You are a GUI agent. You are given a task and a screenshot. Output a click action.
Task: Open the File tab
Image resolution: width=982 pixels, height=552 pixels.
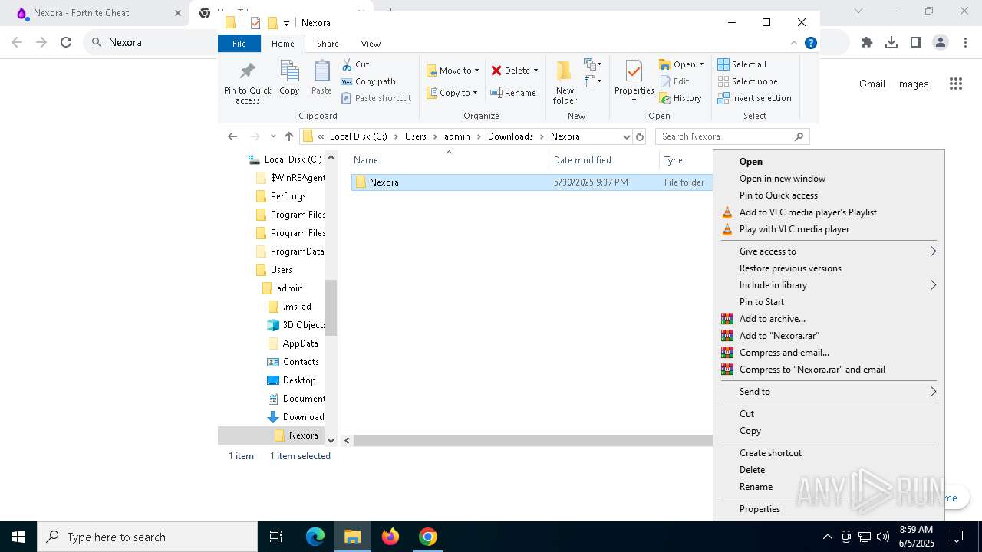pyautogui.click(x=239, y=44)
